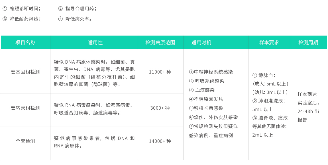This screenshot has height=165, width=328.
Task: Click the 3000+ 种 cell
Action: click(x=160, y=108)
